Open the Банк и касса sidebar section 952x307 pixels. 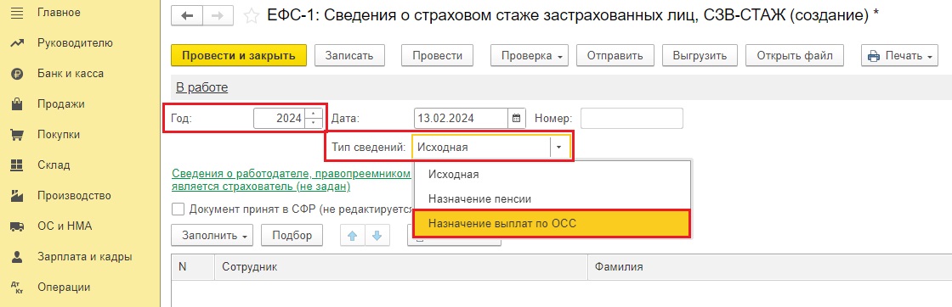[x=71, y=74]
